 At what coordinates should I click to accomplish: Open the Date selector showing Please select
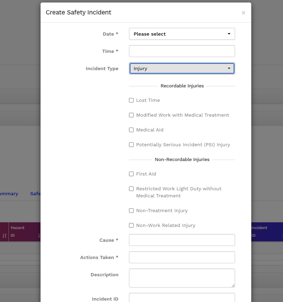click(182, 34)
